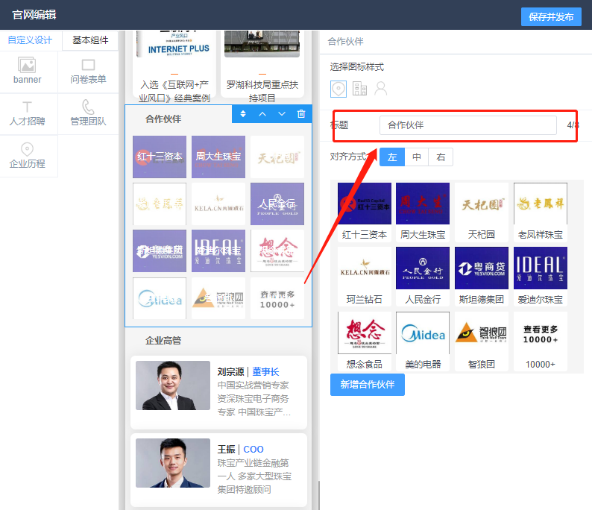The image size is (592, 510).
Task: Move 合作伙伴 block down with arrow
Action: [282, 113]
